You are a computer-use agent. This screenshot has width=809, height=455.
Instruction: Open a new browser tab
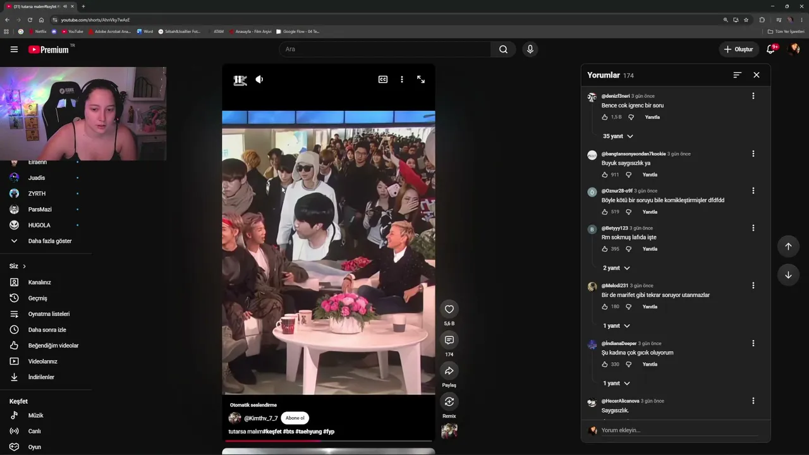tap(83, 6)
